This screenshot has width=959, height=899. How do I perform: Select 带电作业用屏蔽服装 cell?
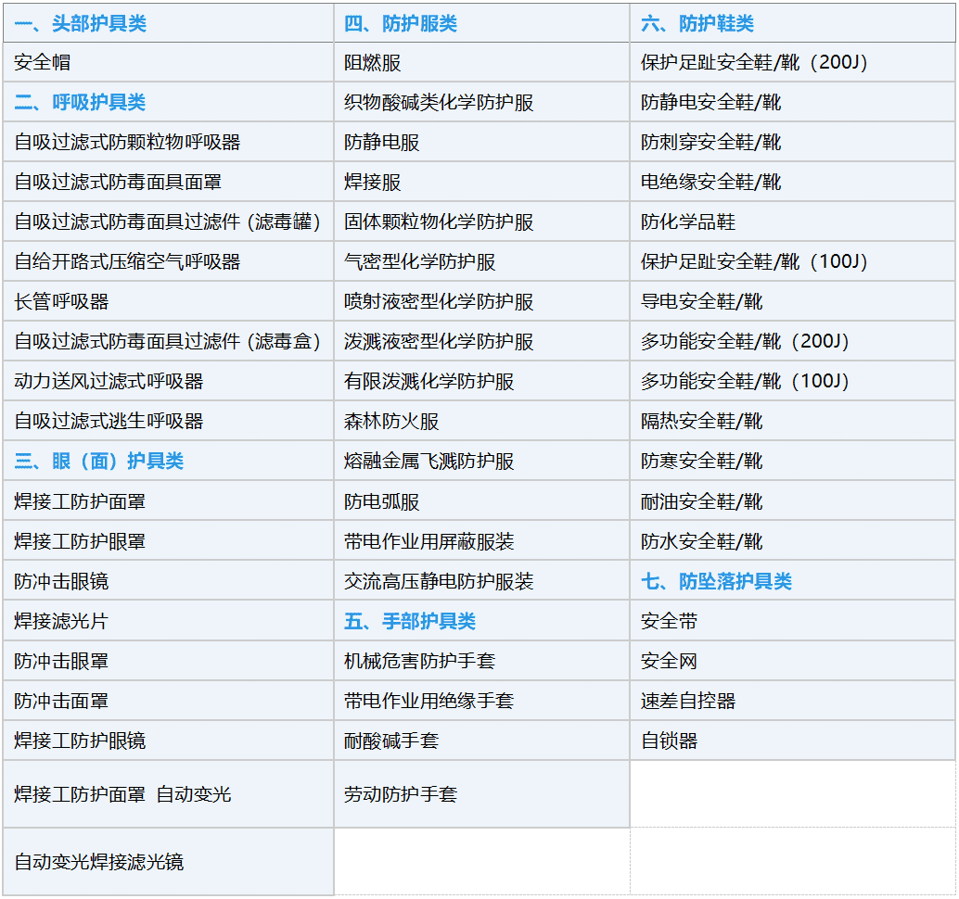pyautogui.click(x=482, y=541)
